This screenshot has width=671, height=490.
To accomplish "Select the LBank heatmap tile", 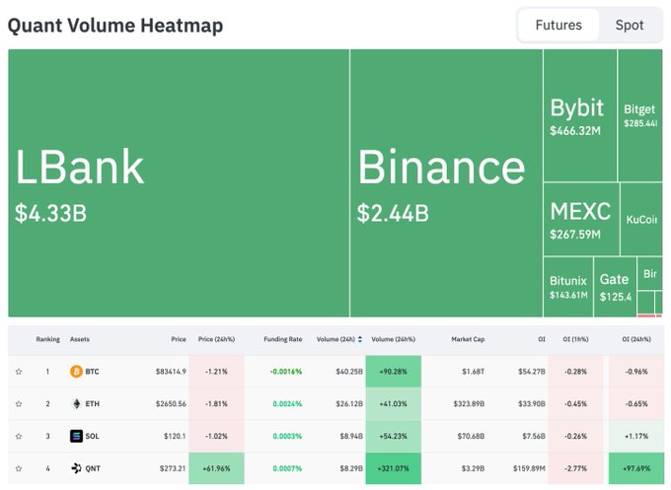I will pos(179,183).
